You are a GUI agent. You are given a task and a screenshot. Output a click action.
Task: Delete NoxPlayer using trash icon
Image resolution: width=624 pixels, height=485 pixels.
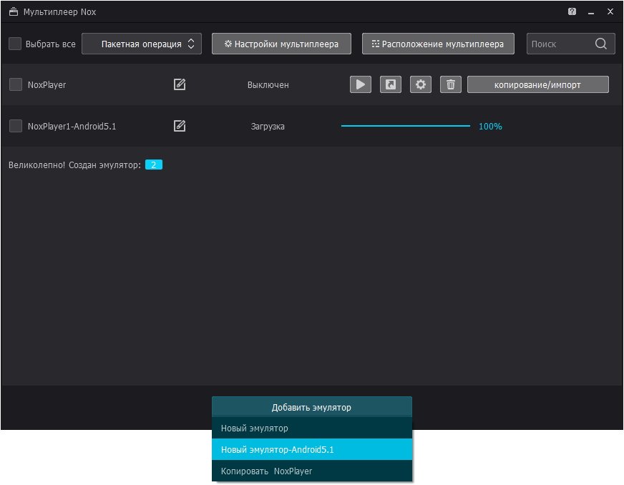pyautogui.click(x=451, y=84)
